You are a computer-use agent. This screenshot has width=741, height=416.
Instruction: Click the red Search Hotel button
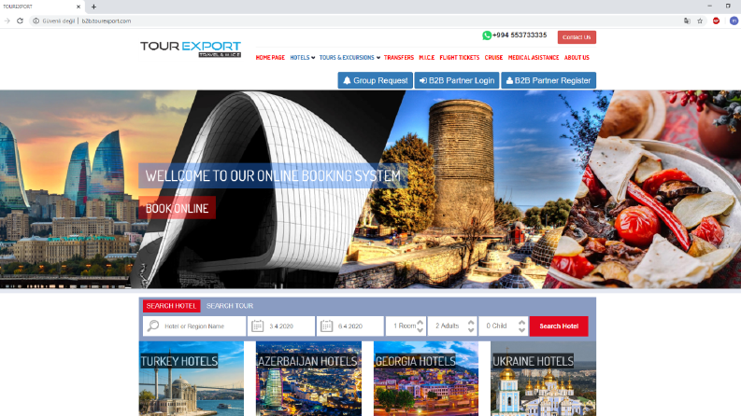pos(559,326)
